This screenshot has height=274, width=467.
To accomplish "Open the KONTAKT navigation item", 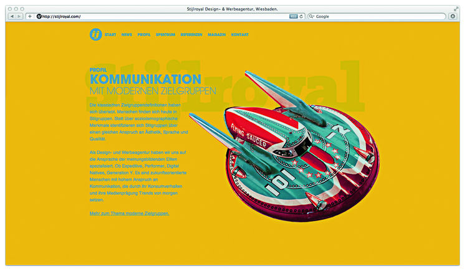I will [x=240, y=35].
